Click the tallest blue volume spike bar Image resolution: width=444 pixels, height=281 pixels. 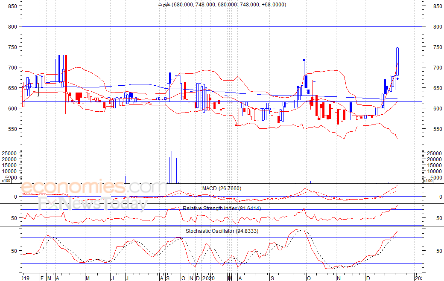point(172,167)
